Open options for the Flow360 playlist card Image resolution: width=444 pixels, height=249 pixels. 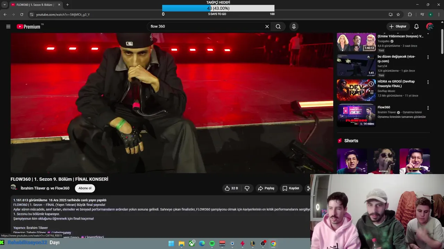(428, 108)
